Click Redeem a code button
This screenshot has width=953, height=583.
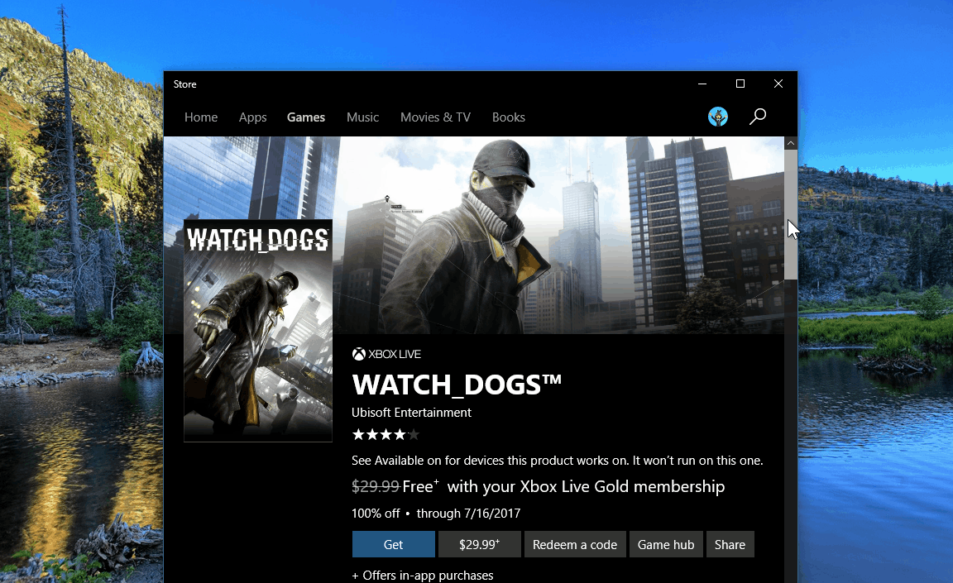(575, 544)
